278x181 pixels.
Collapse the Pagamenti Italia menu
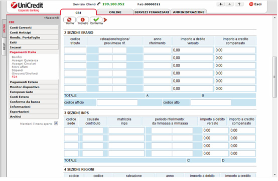34,52
